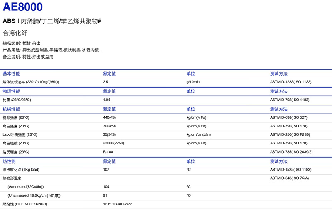Click the ASTM D-256(ISO R180) test method

pyautogui.click(x=290, y=134)
